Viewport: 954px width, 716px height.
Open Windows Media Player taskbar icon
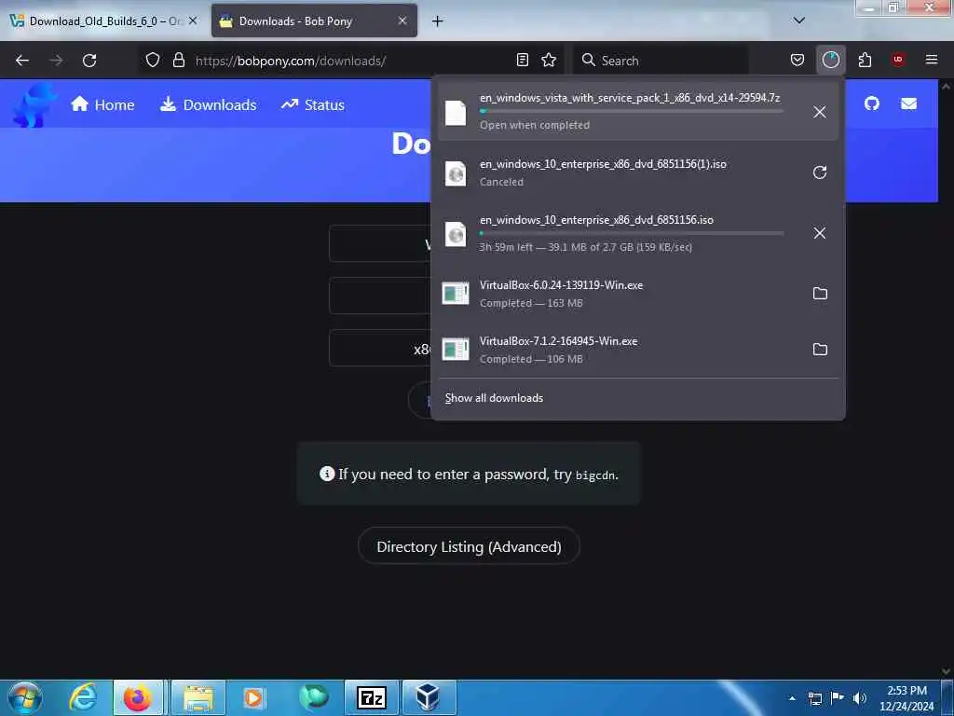(253, 697)
